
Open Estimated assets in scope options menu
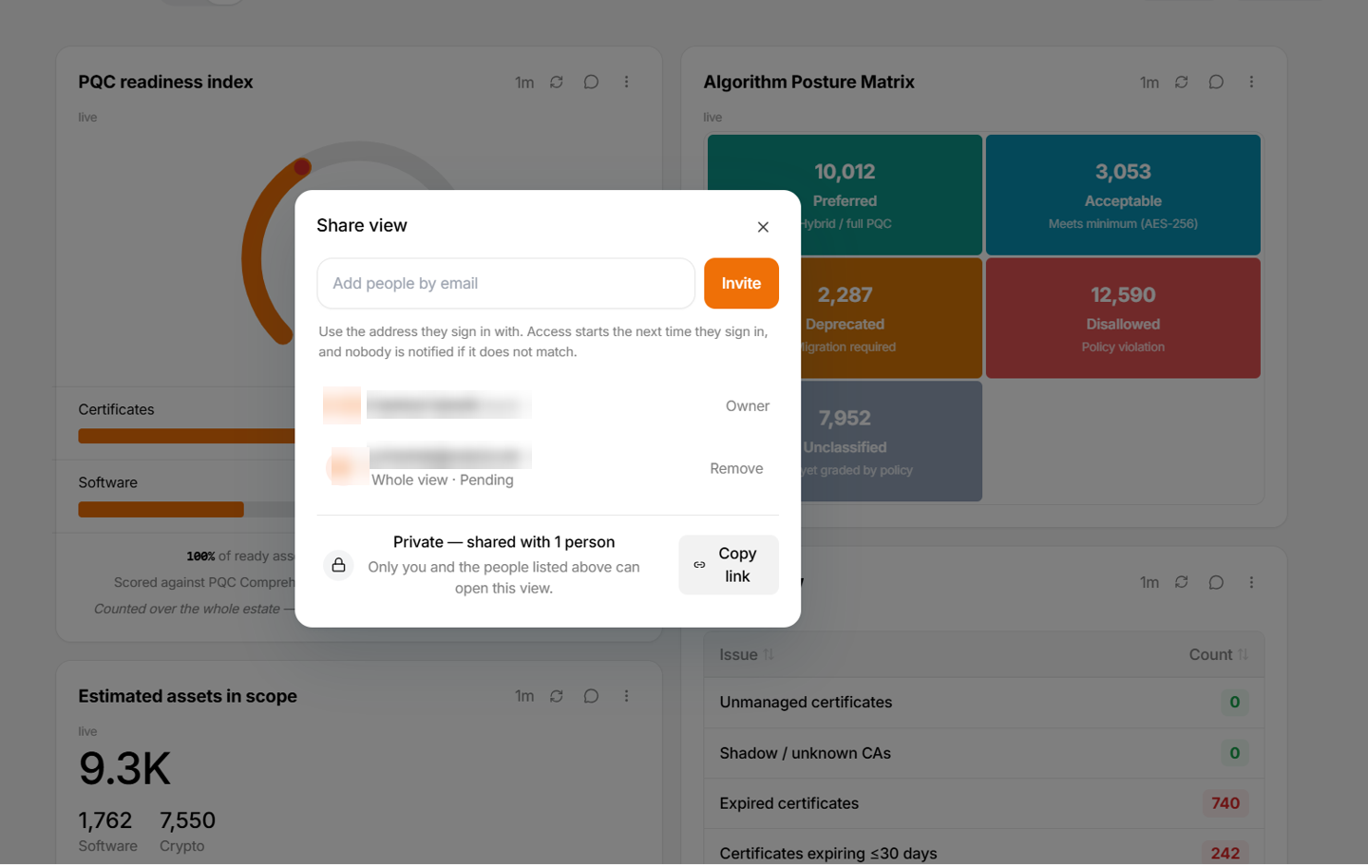[626, 696]
